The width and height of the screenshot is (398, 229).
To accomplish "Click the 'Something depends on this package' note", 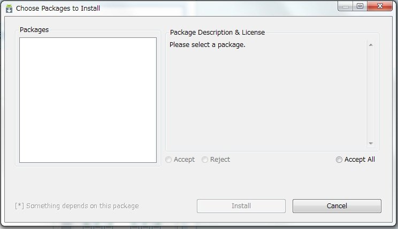I will pyautogui.click(x=77, y=206).
